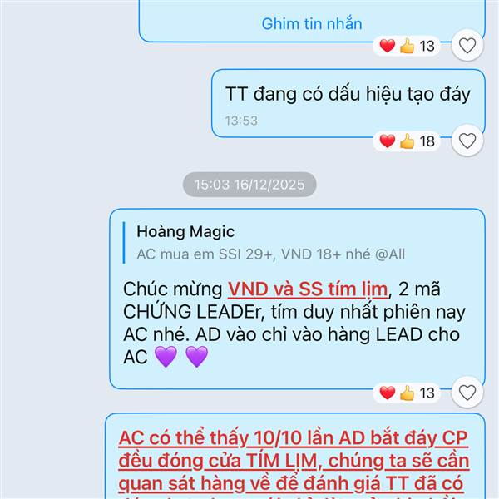This screenshot has width=499, height=499.
Task: Open the reactions list showing 18
Action: (x=407, y=141)
